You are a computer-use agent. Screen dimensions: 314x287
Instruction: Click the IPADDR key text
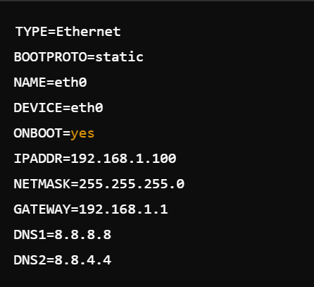(x=38, y=159)
